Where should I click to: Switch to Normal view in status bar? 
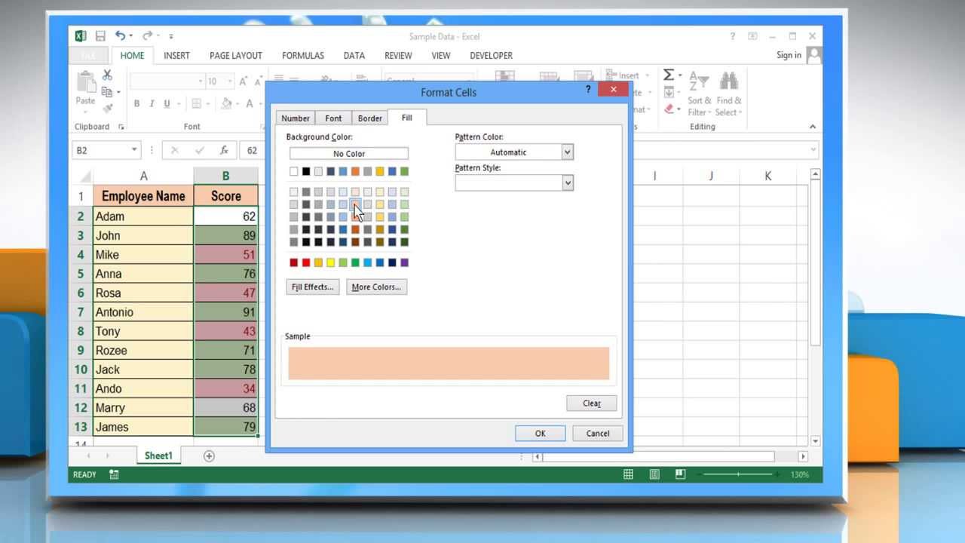pyautogui.click(x=628, y=474)
